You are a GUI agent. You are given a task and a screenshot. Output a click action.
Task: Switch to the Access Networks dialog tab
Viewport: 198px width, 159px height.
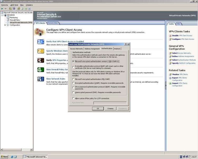(77, 49)
